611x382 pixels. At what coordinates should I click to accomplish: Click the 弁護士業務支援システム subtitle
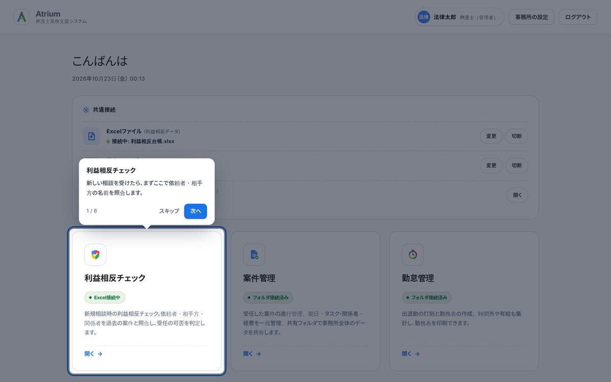(61, 21)
